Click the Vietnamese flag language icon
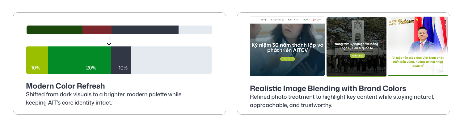The width and height of the screenshot is (464, 127). pos(314,20)
